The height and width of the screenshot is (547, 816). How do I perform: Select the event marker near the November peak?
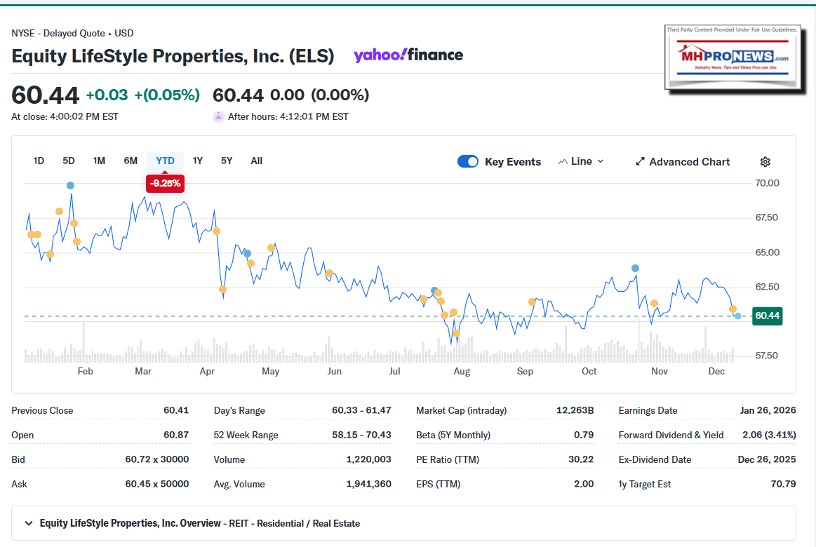click(x=634, y=267)
